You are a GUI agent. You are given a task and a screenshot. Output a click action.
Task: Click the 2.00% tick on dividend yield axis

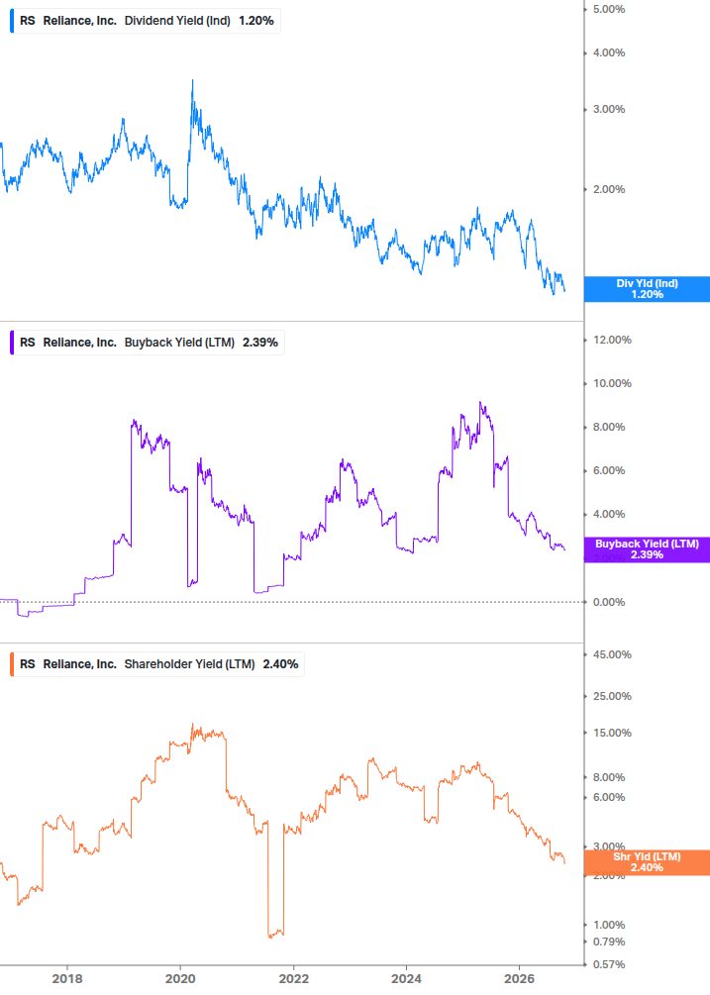click(x=609, y=189)
